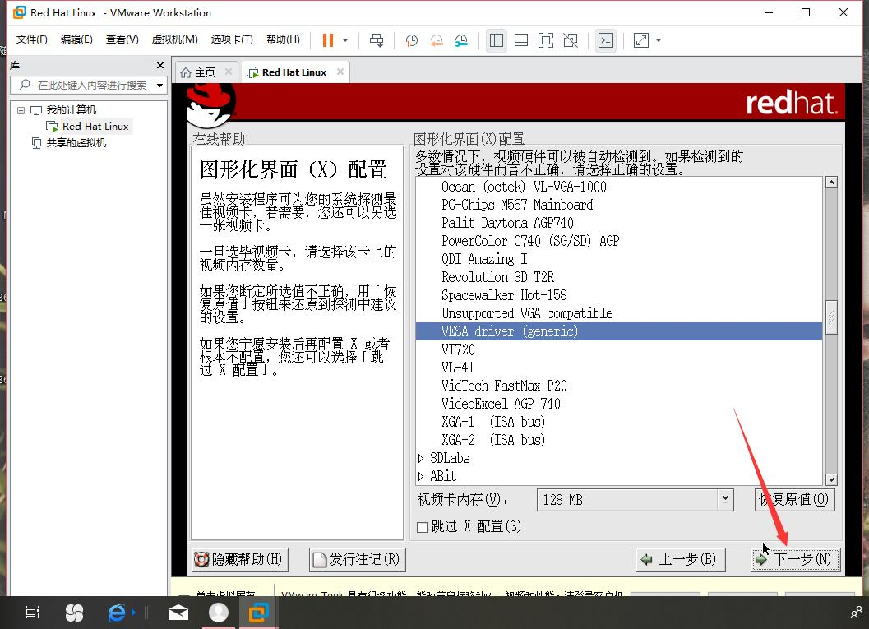
Task: Open the 选项卡(T) menu
Action: tap(232, 39)
